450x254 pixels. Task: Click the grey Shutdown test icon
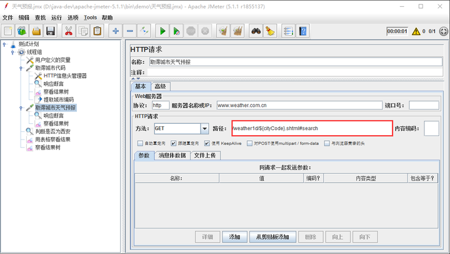205,31
